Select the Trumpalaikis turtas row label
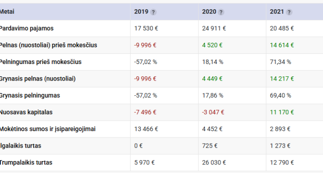 [x=26, y=162]
